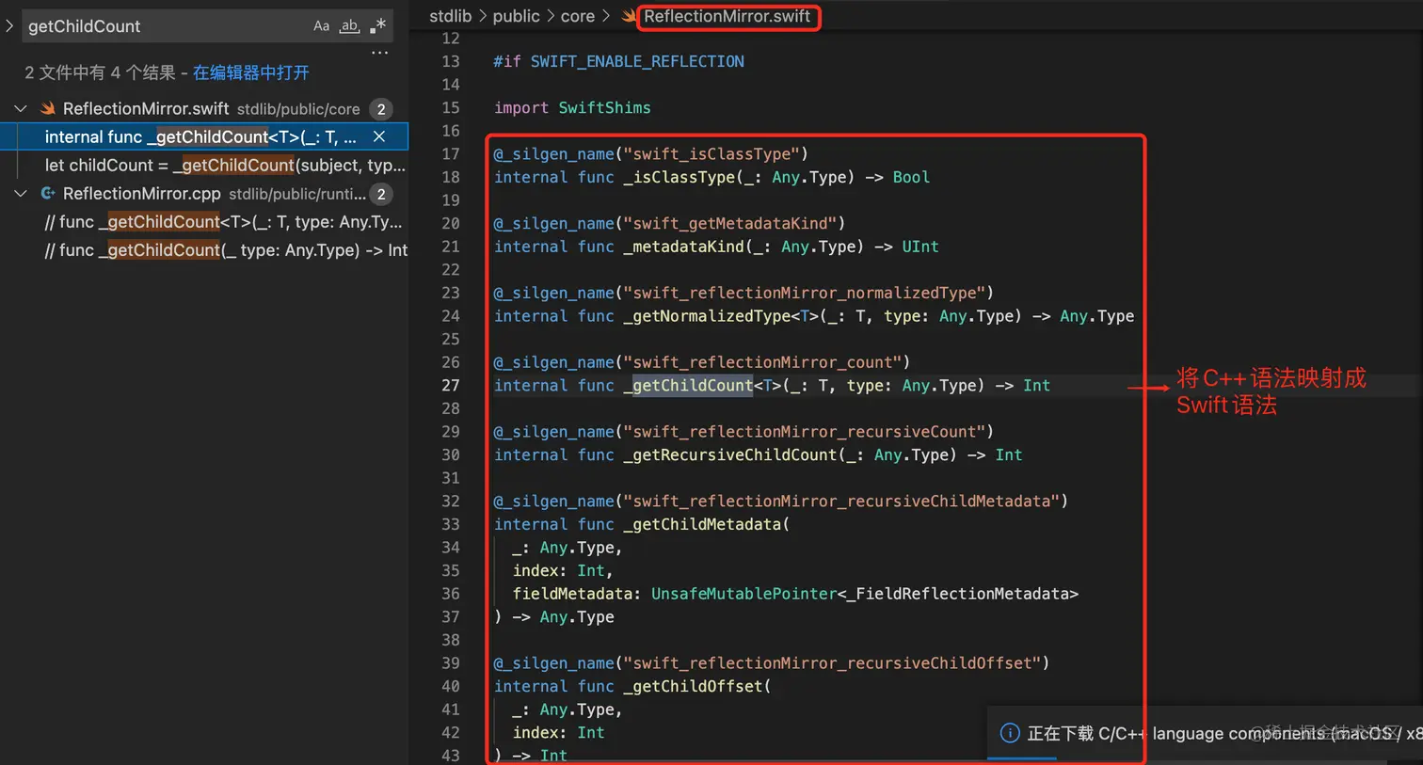
Task: Select ReflectionMirror.swift file name in results list
Action: point(146,109)
